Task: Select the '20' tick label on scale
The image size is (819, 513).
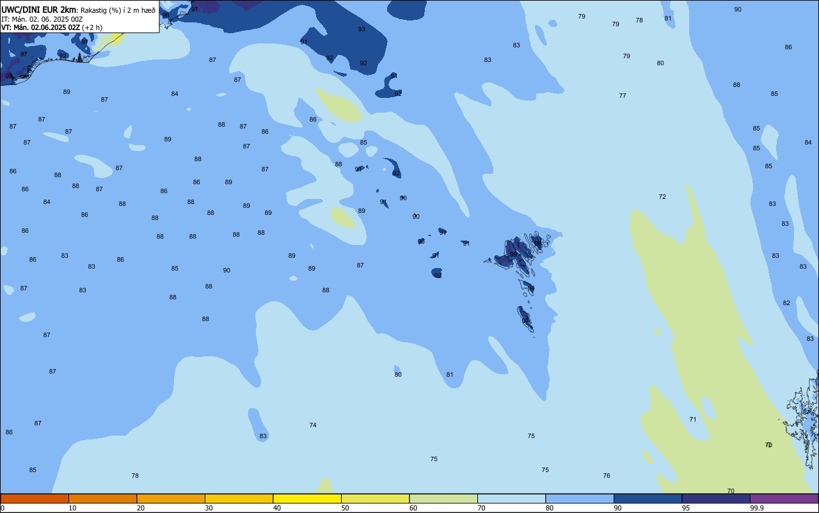Action: point(141,508)
